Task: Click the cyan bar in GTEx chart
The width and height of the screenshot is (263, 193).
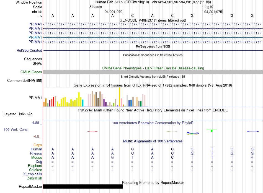Action: [x=82, y=103]
